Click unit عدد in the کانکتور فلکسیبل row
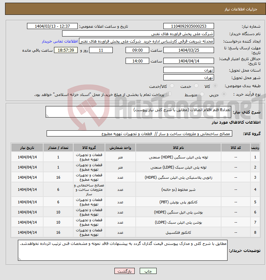This screenshot has width=266, height=280. coord(120,232)
